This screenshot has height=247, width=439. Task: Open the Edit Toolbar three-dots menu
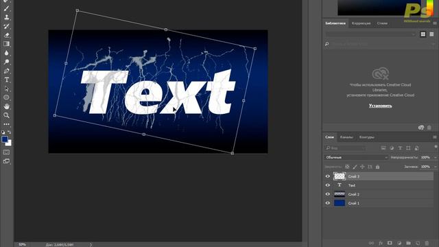[6, 124]
